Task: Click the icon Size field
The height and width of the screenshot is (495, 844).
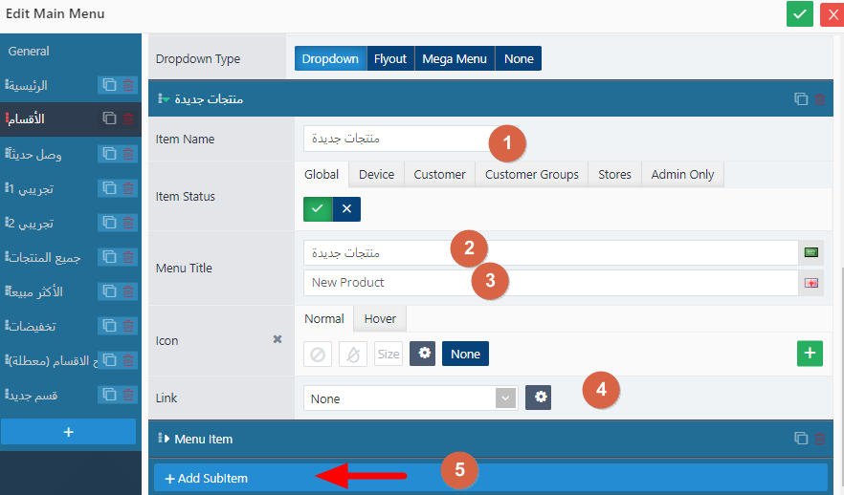Action: (x=389, y=355)
